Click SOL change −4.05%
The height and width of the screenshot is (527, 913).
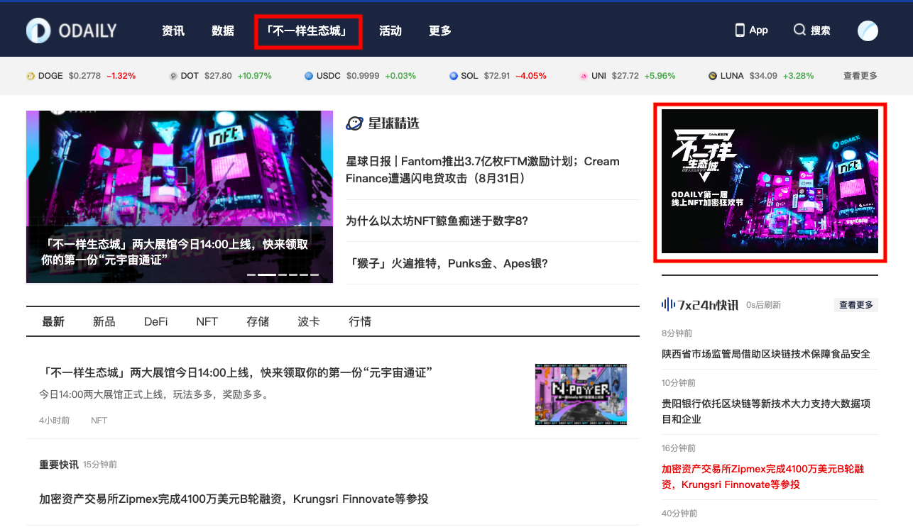click(x=531, y=76)
